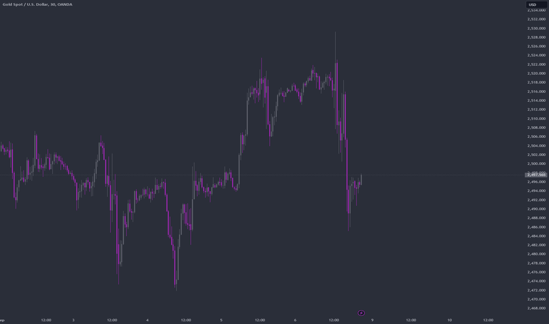Select date label 3 on time axis
The image size is (549, 324).
[73, 320]
